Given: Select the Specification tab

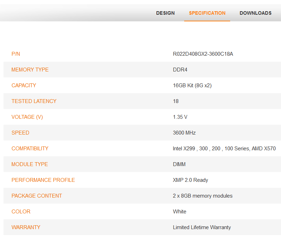Looking at the screenshot, I should [x=207, y=13].
